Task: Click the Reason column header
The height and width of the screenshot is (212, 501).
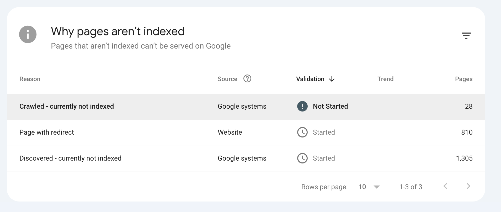Action: tap(30, 79)
